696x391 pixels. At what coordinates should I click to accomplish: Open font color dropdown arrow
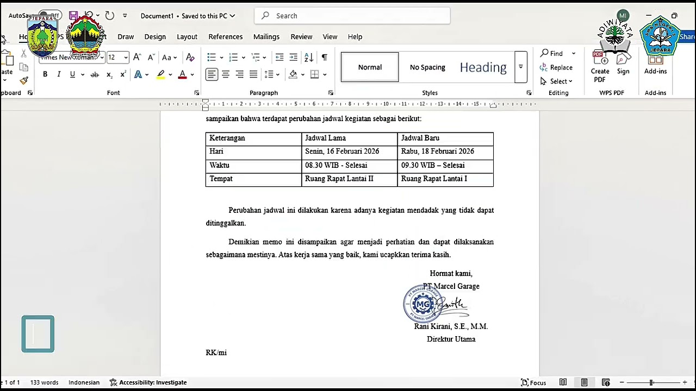pyautogui.click(x=192, y=74)
